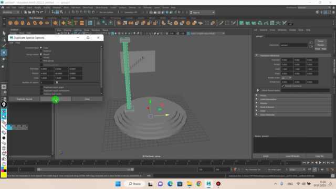Open the Create menu
Image resolution: width=336 pixels, height=189 pixels.
click(x=21, y=7)
